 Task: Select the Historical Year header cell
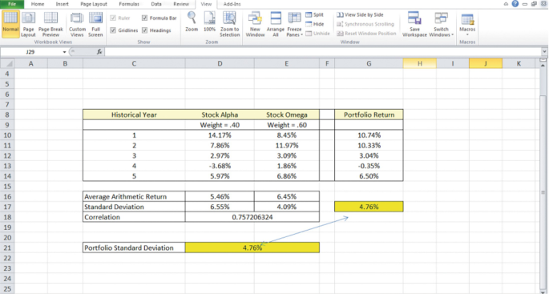(134, 115)
